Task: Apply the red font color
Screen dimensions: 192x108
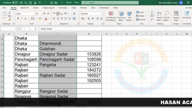Action: pyautogui.click(x=46, y=19)
